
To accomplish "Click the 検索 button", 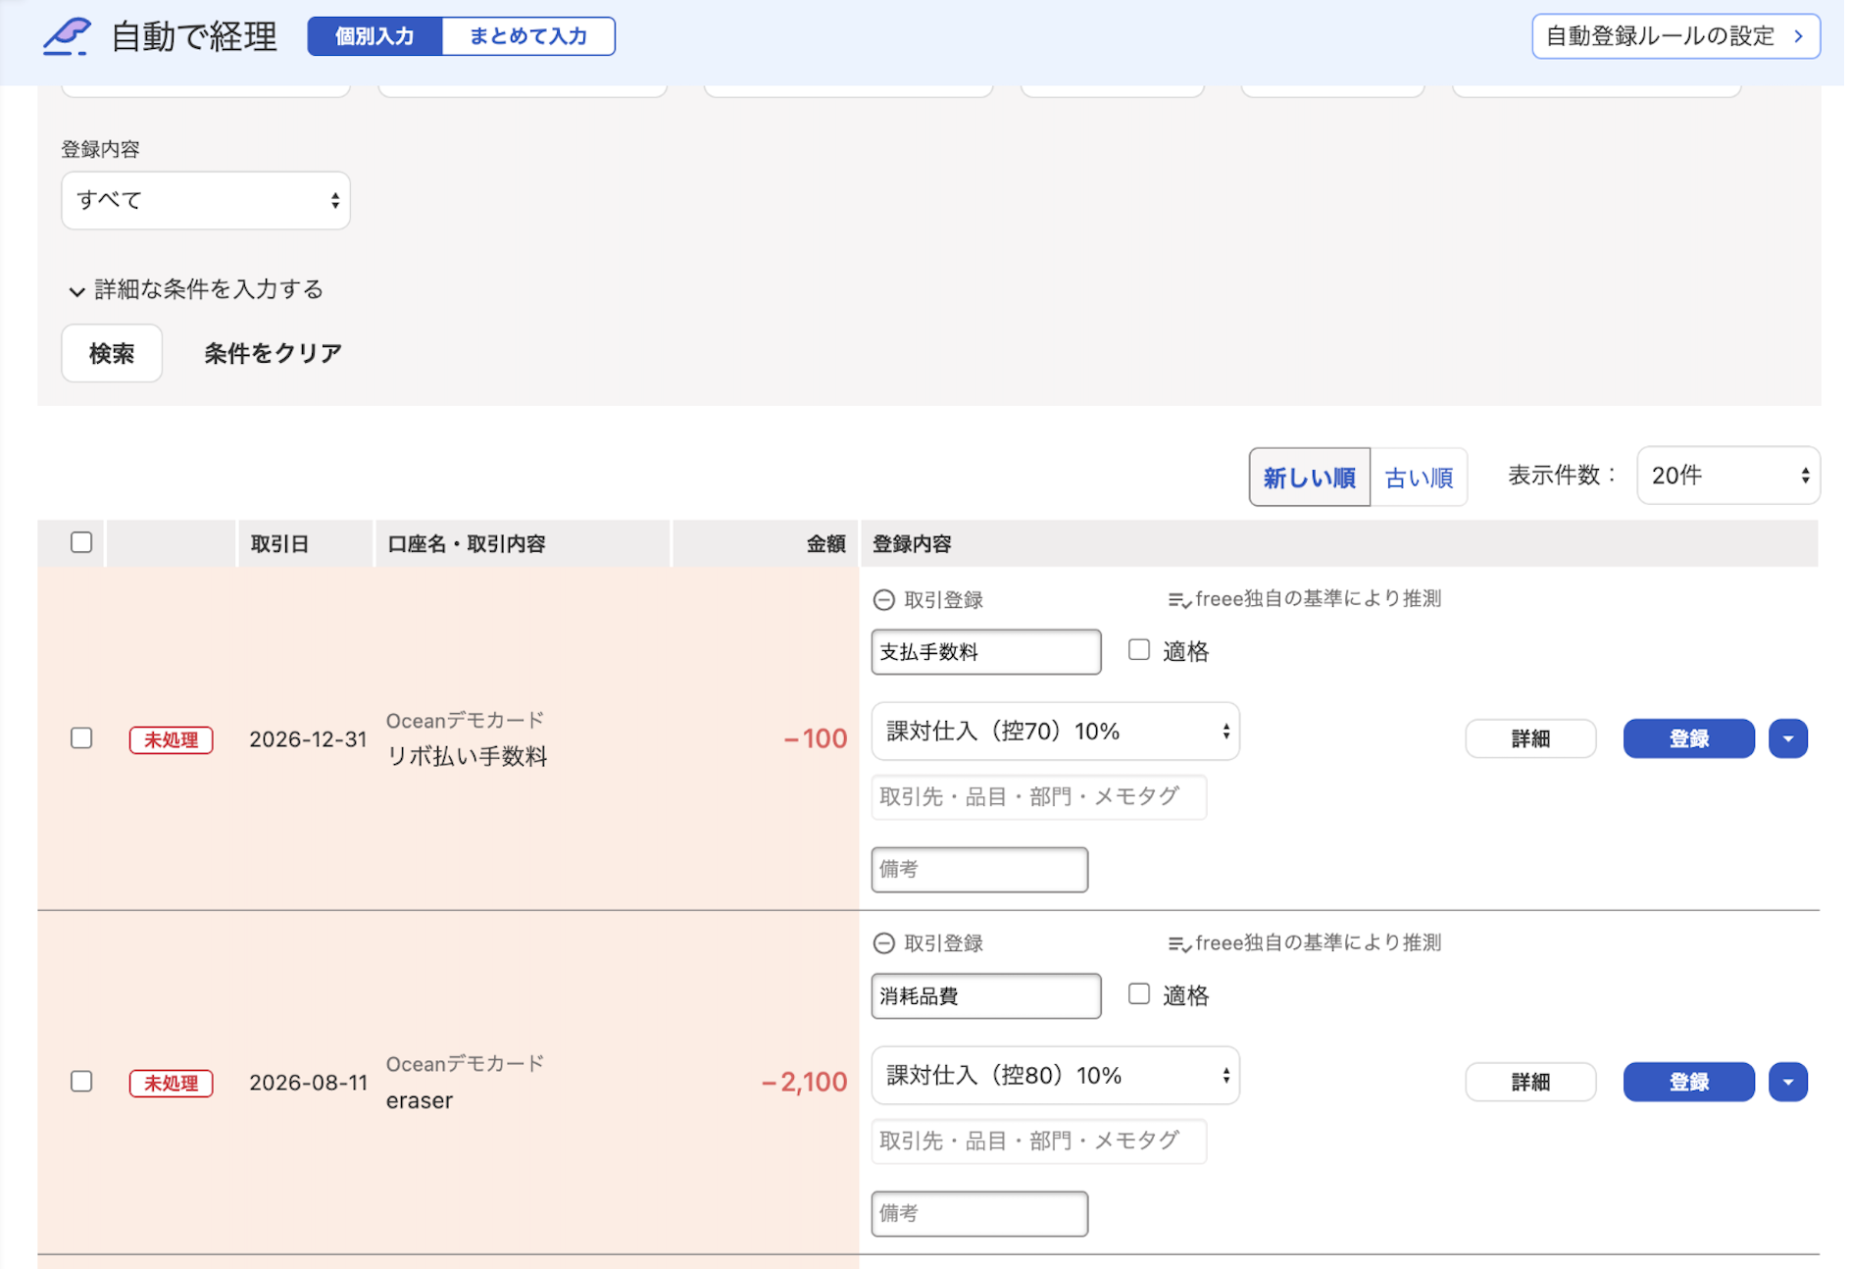I will (112, 353).
